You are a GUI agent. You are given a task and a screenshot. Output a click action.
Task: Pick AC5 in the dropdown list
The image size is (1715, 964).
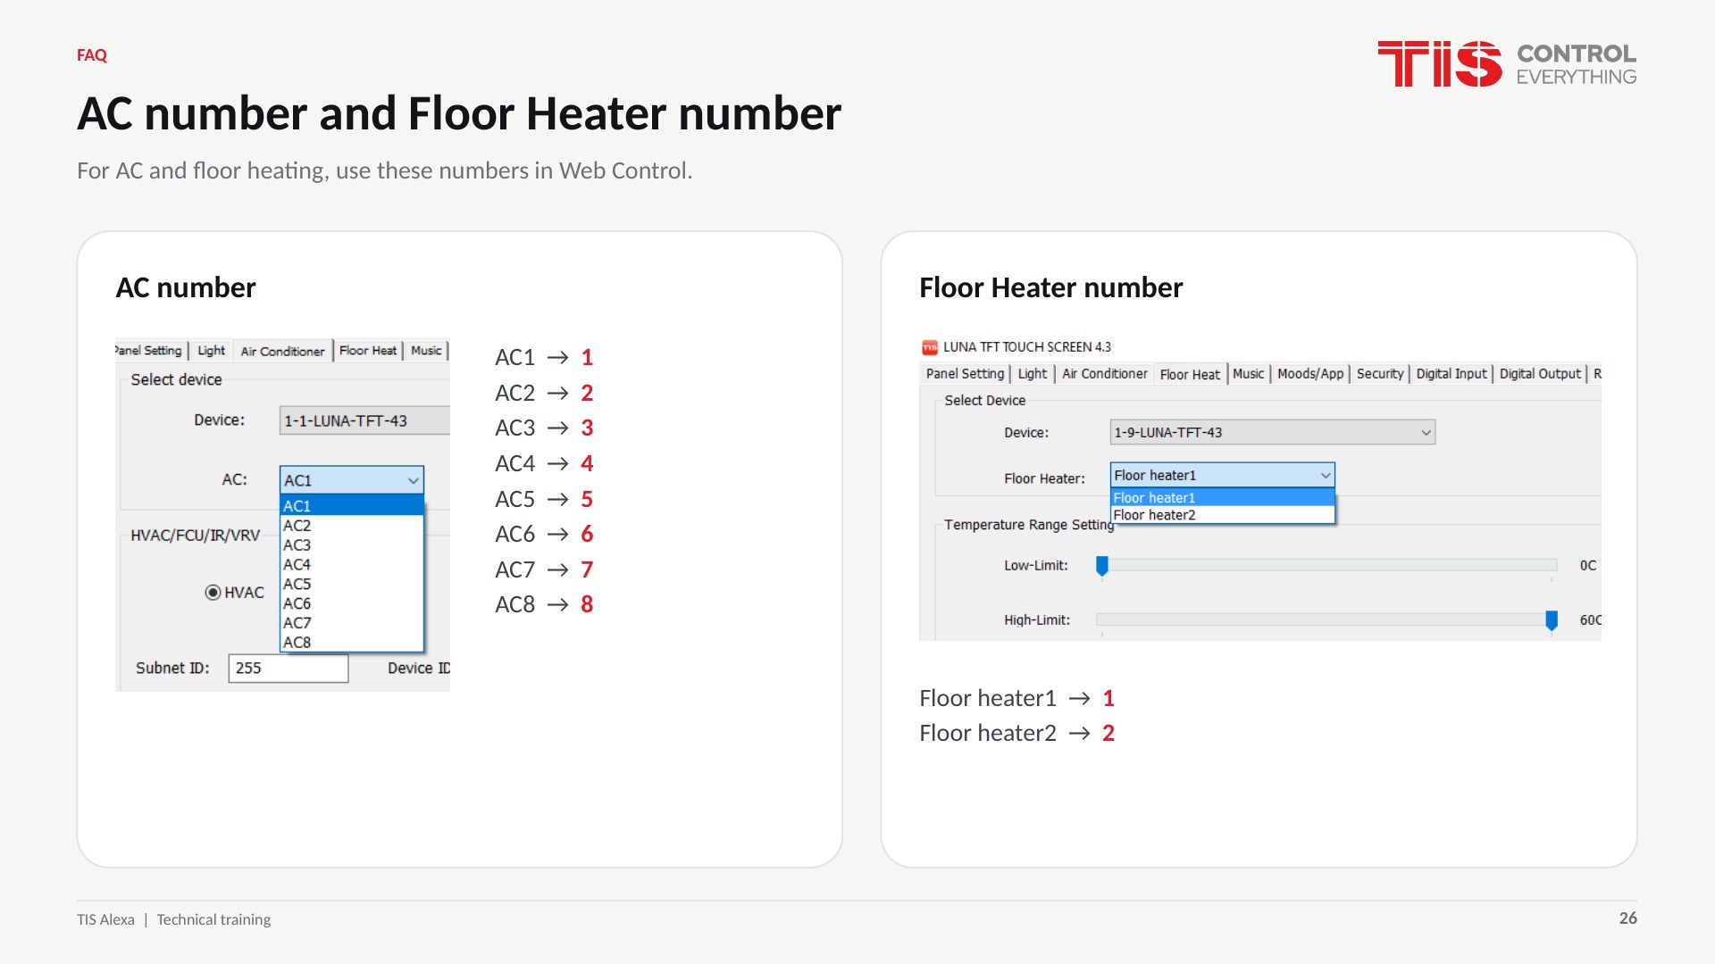pyautogui.click(x=351, y=585)
